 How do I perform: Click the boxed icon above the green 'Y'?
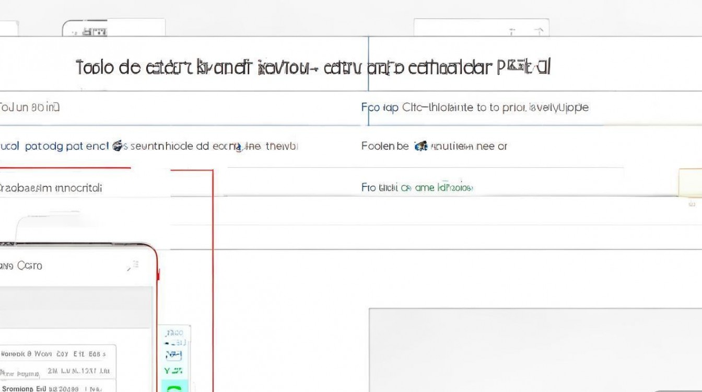[173, 355]
